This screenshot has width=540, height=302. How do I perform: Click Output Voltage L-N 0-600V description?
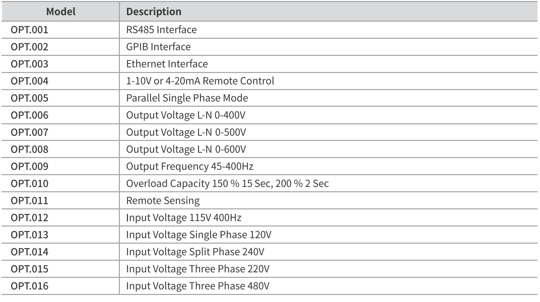click(x=187, y=149)
